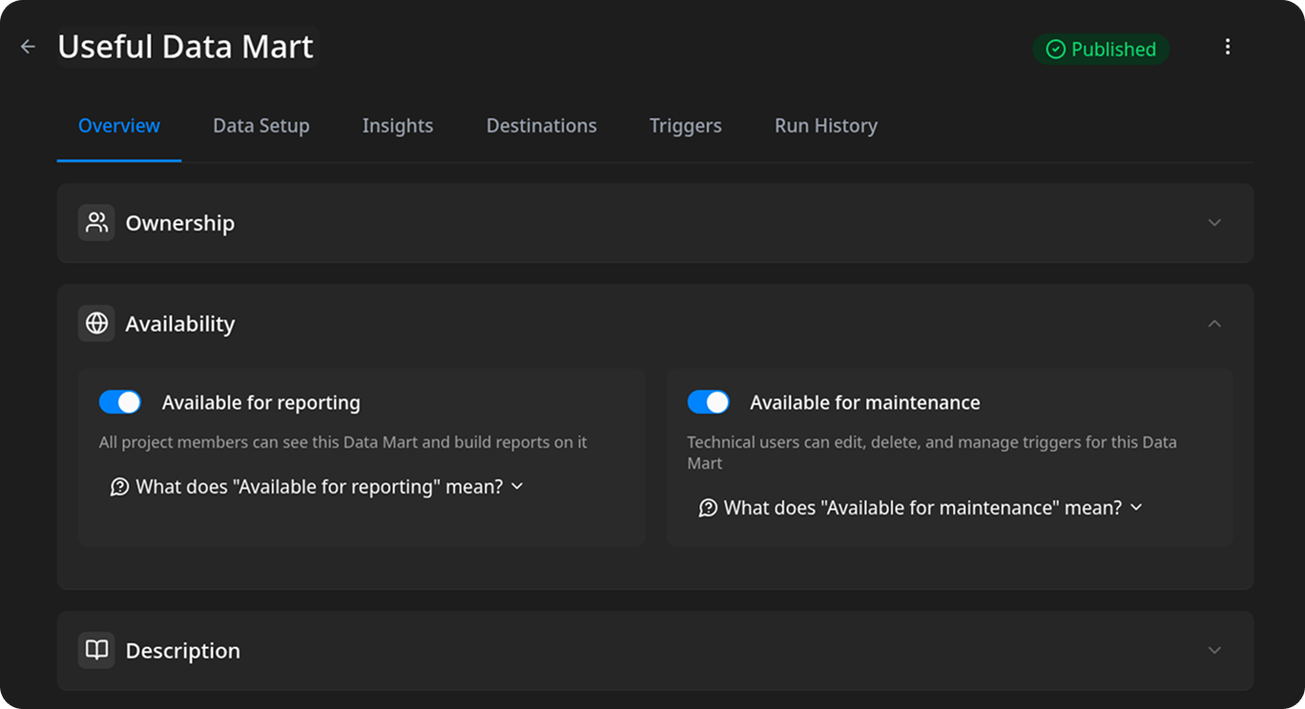Open the Run History tab
This screenshot has height=709, width=1305.
tap(825, 125)
